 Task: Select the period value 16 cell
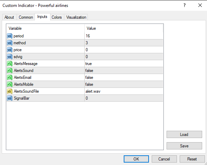(124, 36)
